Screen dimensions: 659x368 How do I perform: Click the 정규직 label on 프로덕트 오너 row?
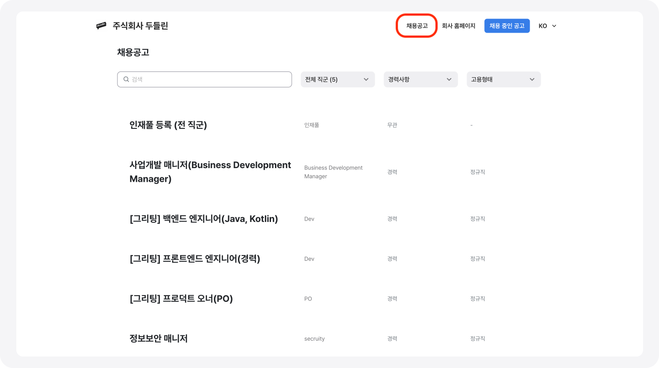pos(477,299)
